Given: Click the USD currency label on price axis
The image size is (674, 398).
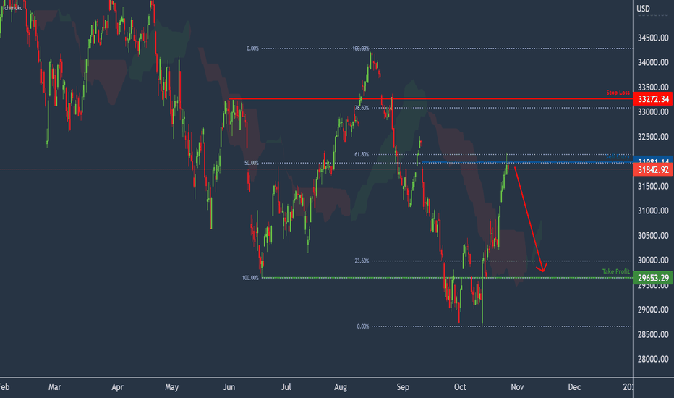Looking at the screenshot, I should tap(643, 9).
